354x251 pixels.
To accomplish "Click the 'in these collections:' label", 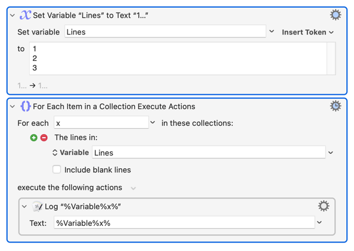I will click(x=197, y=123).
